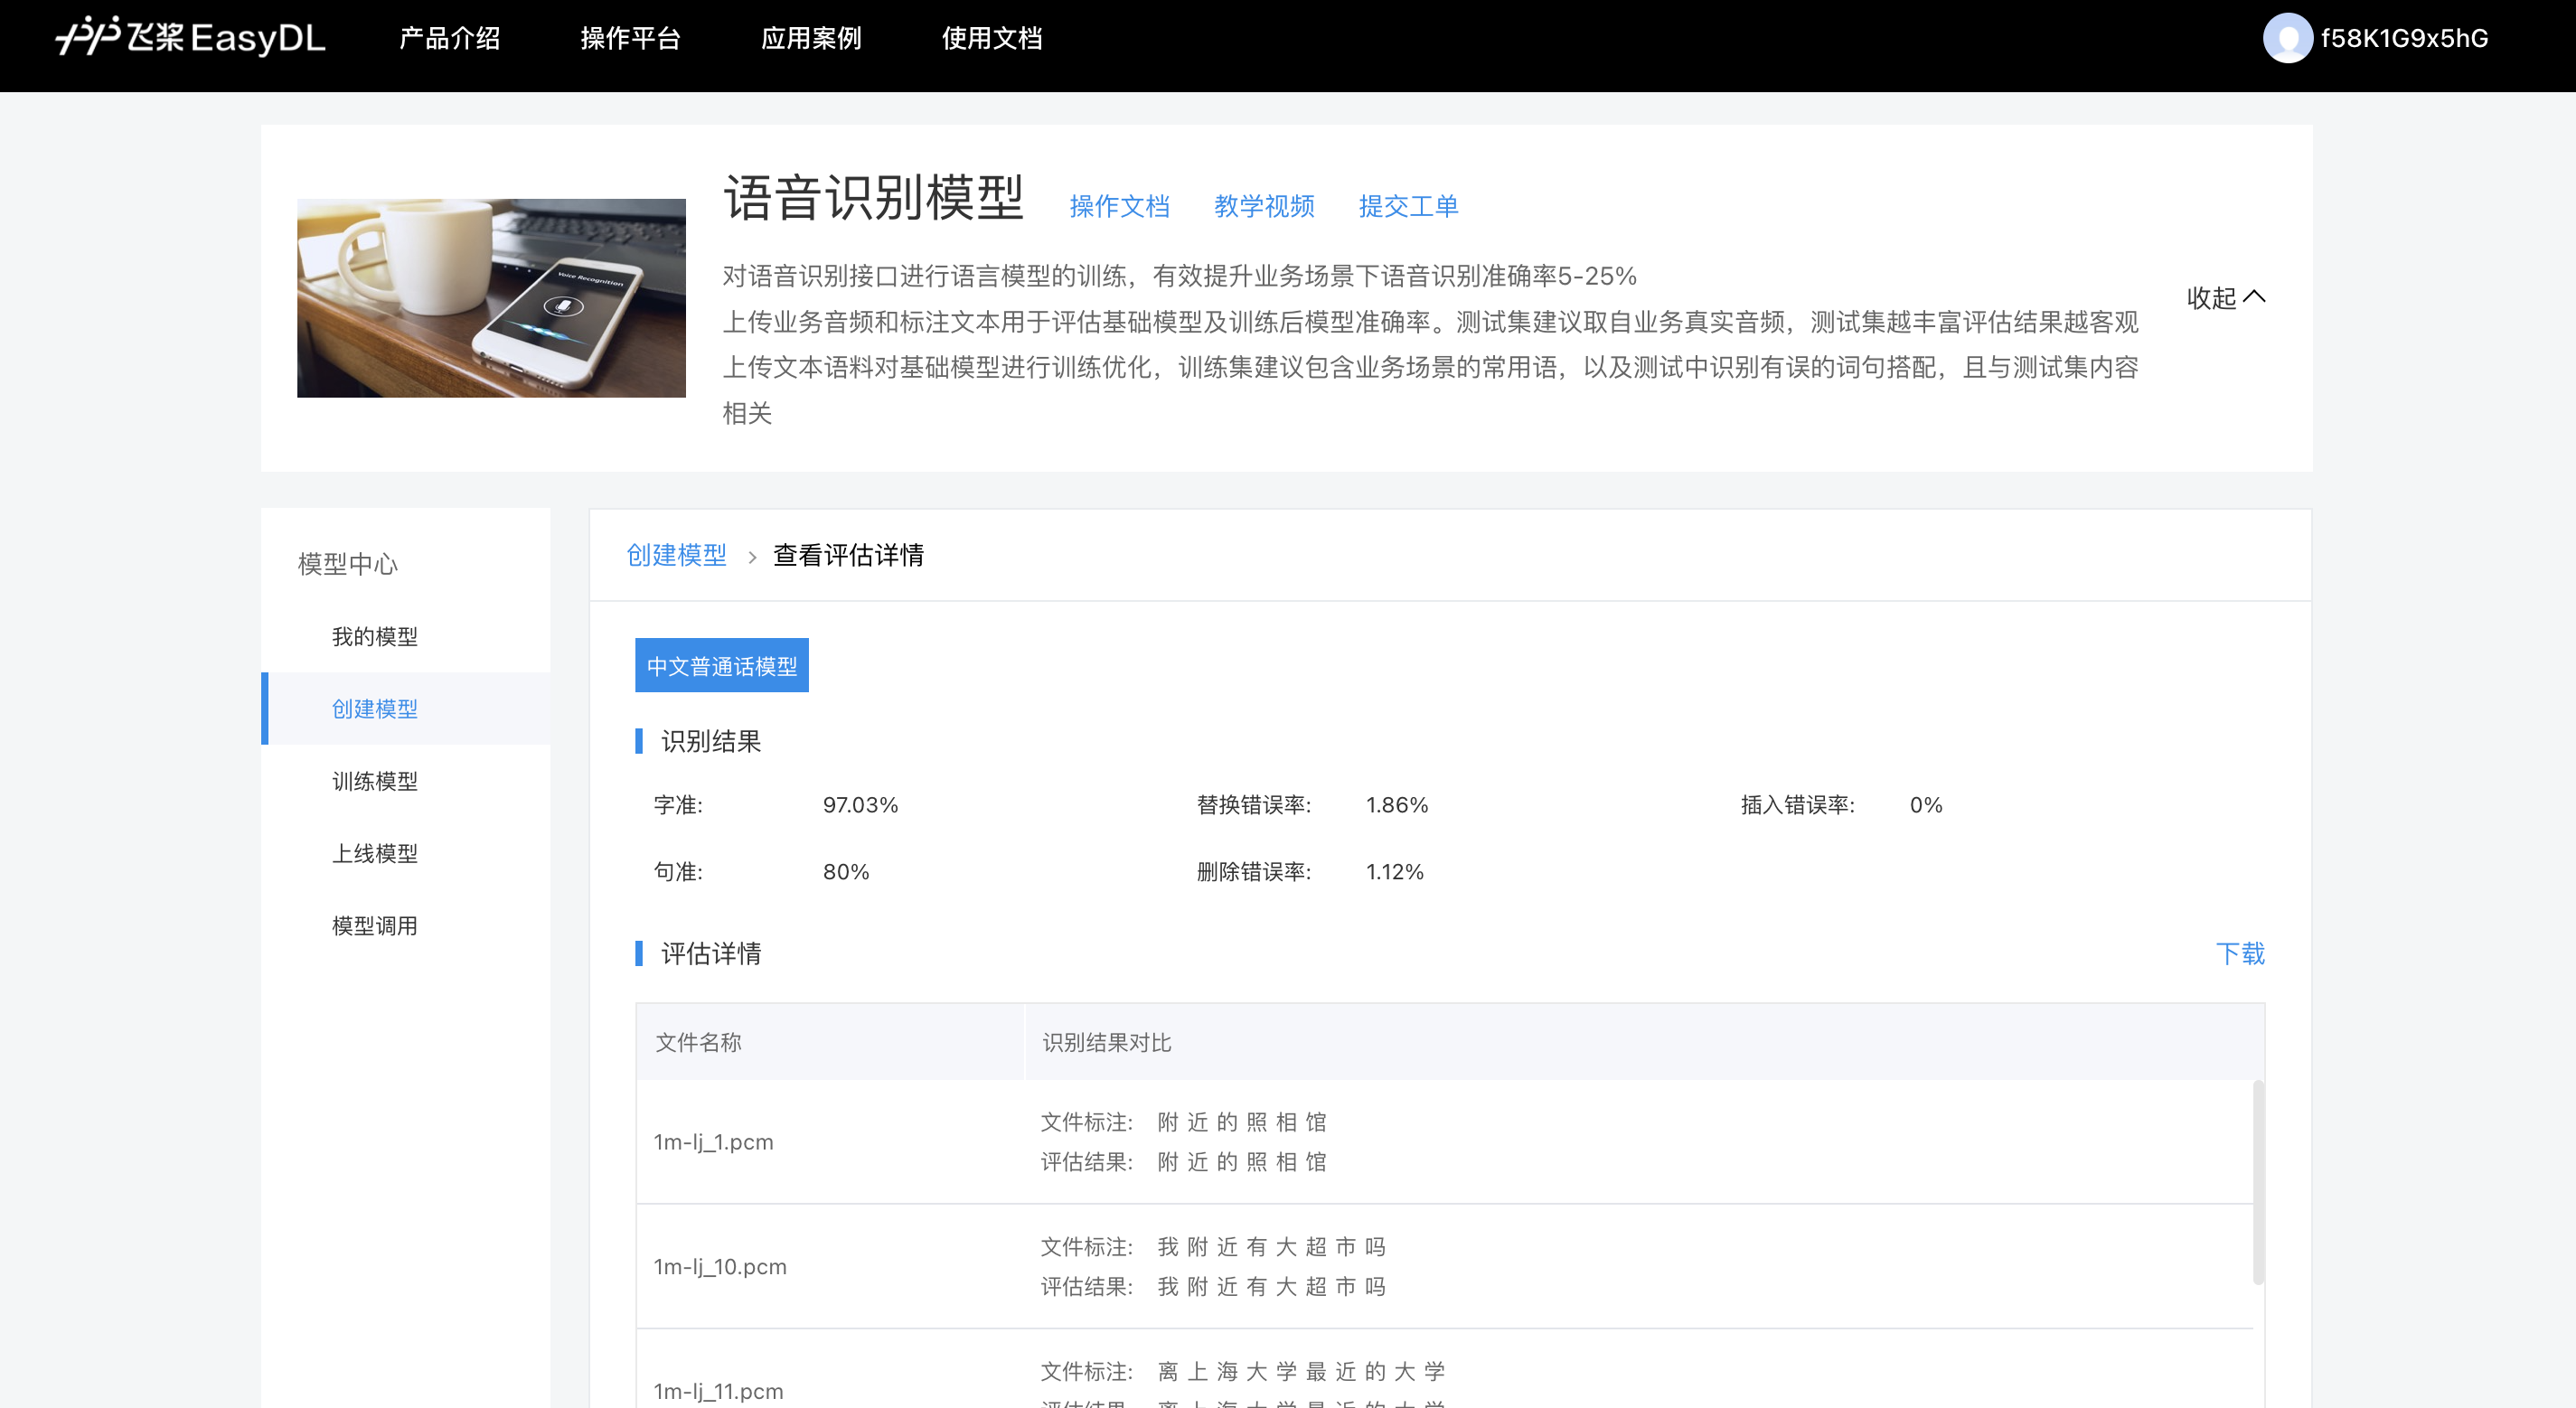Open 产品介绍 in top navigation
This screenshot has width=2576, height=1408.
coord(449,38)
